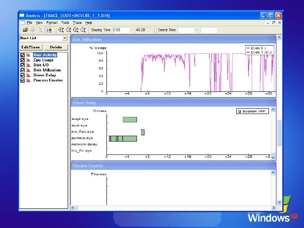Click the Edit/Save button
Image resolution: width=304 pixels, height=228 pixels.
pyautogui.click(x=31, y=47)
